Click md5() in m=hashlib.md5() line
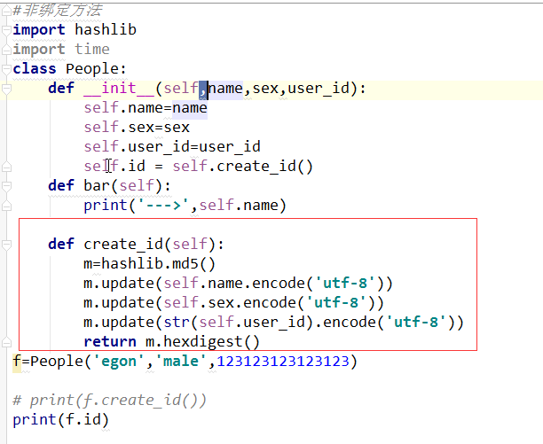Screen dimensions: 543x444 [x=194, y=264]
